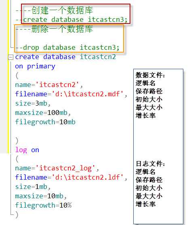This screenshot has height=225, width=189.
Task: Click the 'filegrowth=10%' line
Action: pos(43,205)
